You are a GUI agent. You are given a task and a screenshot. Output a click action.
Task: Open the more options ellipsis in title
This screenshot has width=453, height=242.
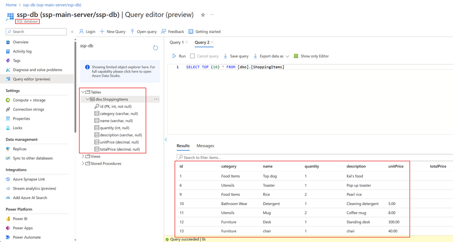(x=212, y=15)
